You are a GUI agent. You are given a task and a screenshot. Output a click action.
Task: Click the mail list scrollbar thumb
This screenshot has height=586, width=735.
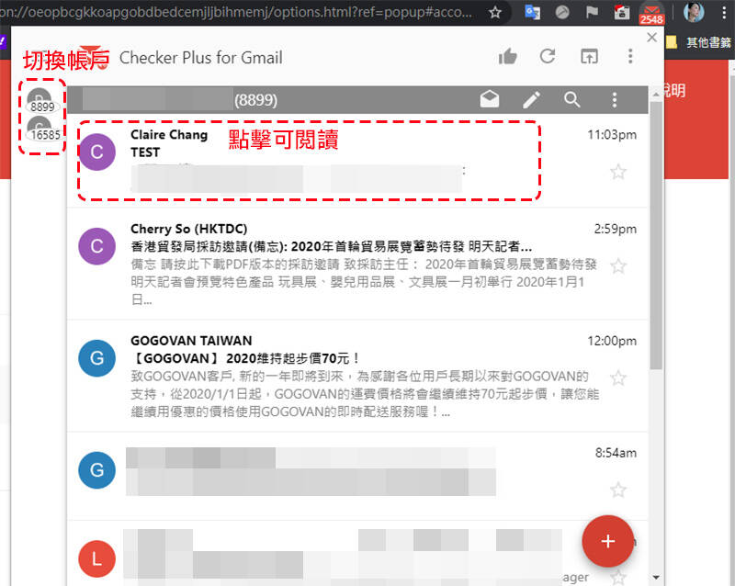656,235
